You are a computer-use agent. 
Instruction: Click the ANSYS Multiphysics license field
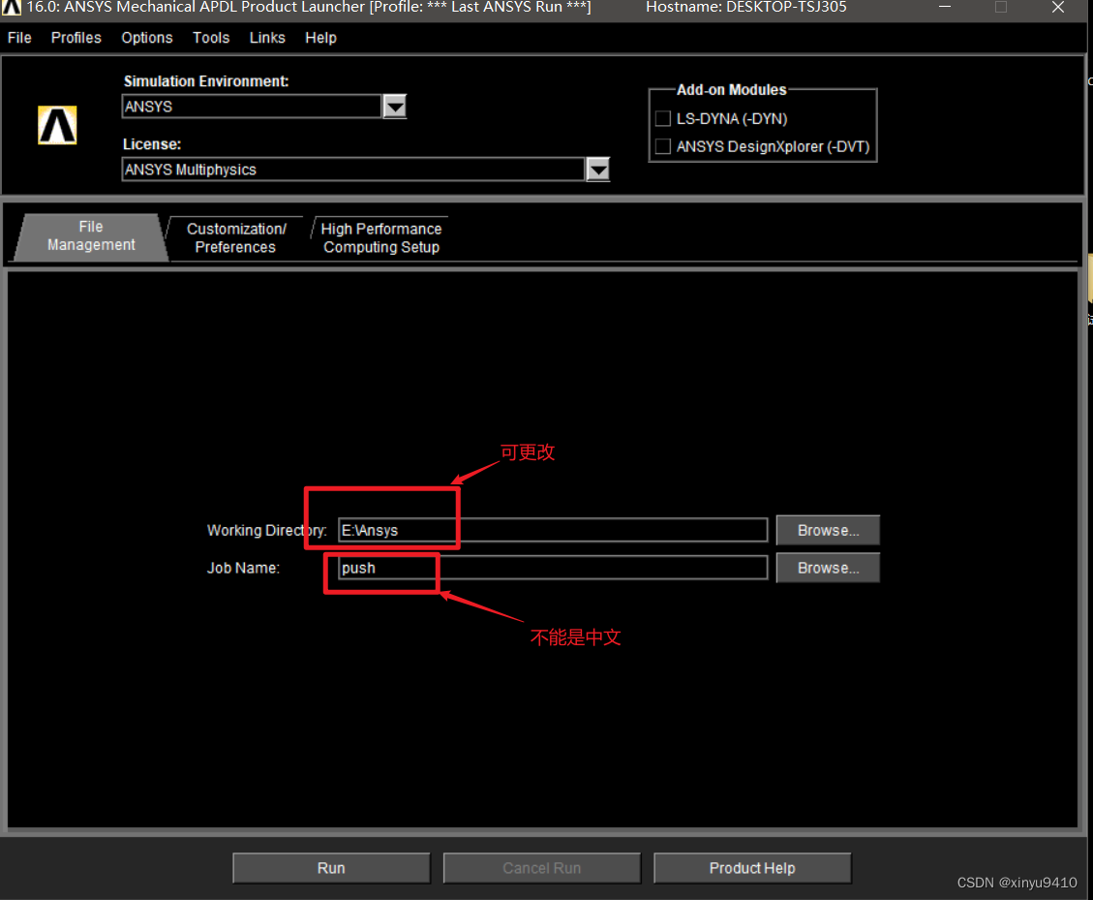[x=353, y=170]
